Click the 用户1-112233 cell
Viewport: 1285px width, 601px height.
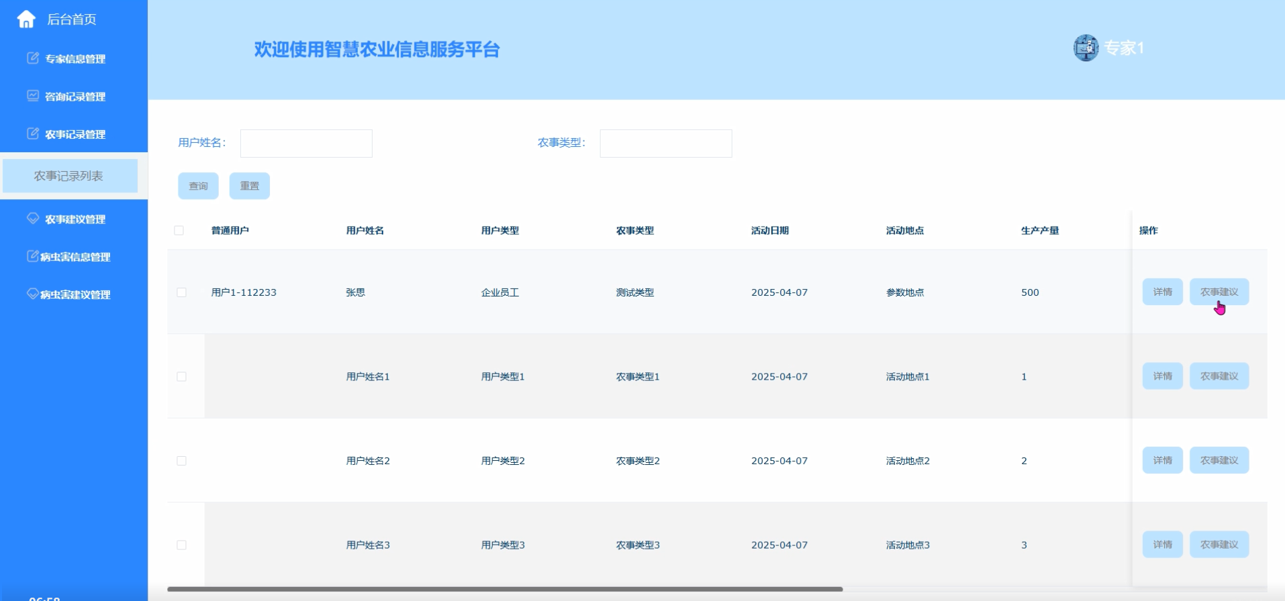click(244, 292)
